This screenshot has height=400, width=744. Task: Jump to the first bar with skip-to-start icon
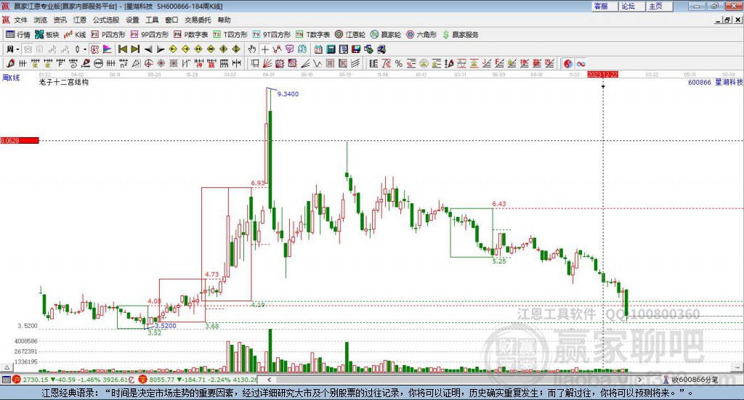click(x=122, y=49)
